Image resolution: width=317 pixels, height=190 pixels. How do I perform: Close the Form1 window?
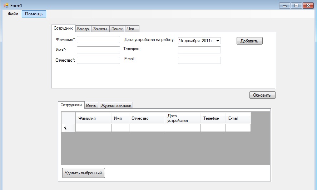pos(308,5)
